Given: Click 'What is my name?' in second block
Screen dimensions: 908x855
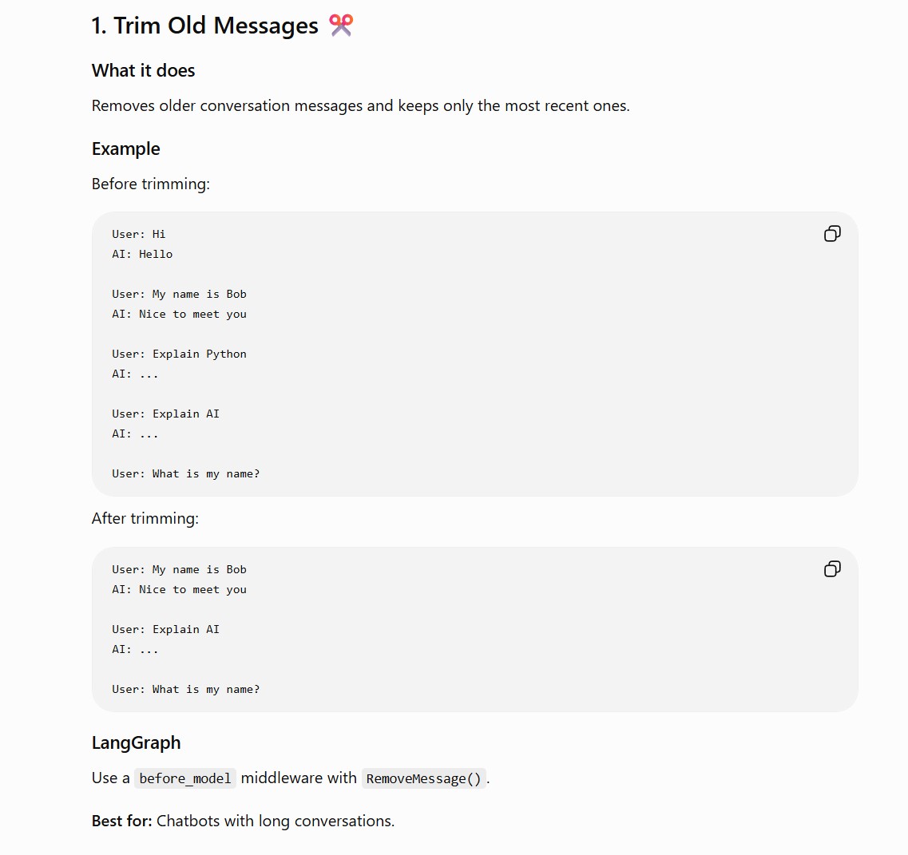Looking at the screenshot, I should (205, 690).
